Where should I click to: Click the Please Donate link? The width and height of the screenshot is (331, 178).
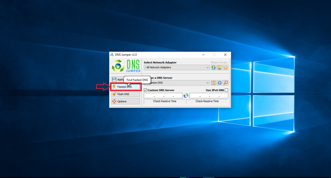pyautogui.click(x=219, y=63)
